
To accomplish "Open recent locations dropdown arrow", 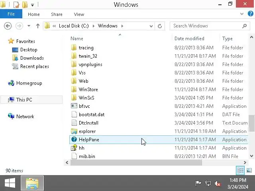I will click(x=29, y=26).
